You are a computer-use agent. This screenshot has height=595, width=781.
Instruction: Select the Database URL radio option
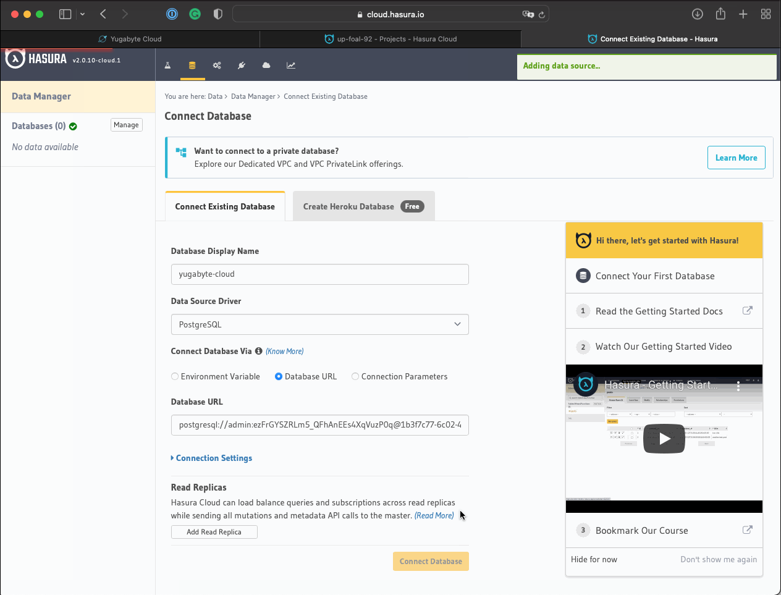point(279,376)
